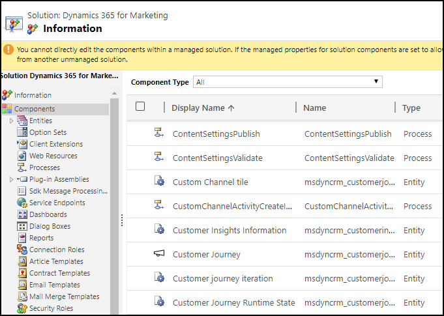
Task: Click the Dialog Boxes icon
Action: point(22,226)
